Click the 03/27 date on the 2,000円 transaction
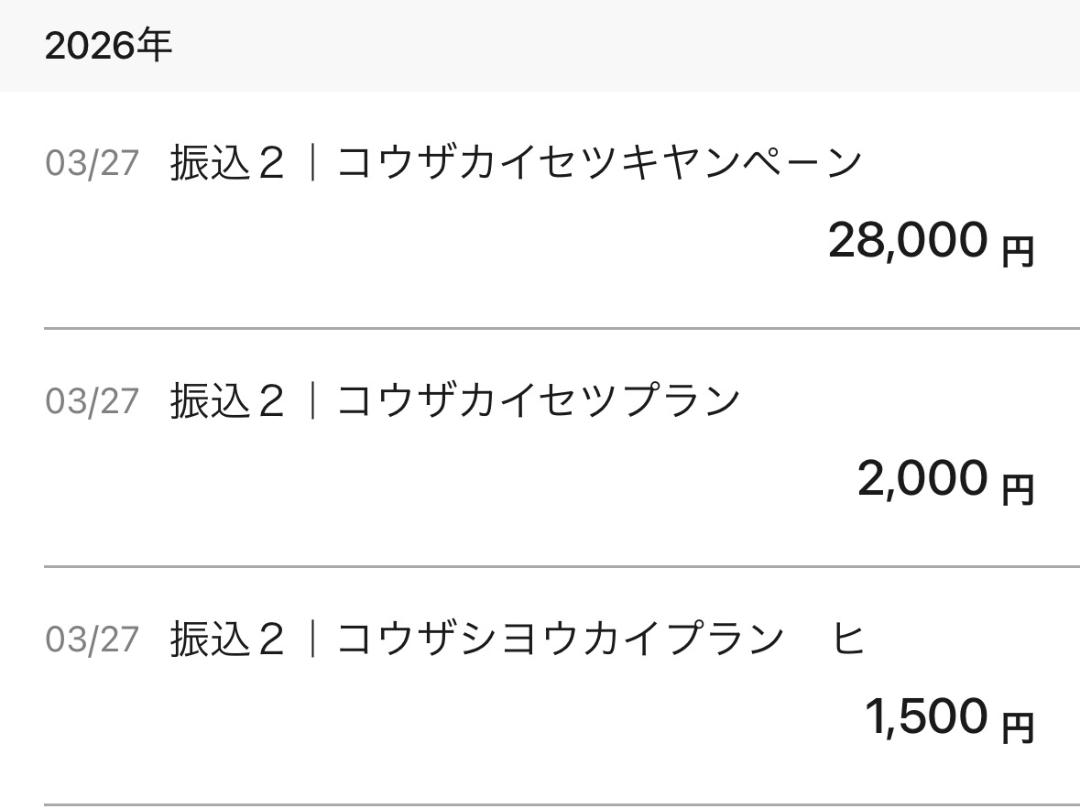The width and height of the screenshot is (1080, 809). (92, 401)
